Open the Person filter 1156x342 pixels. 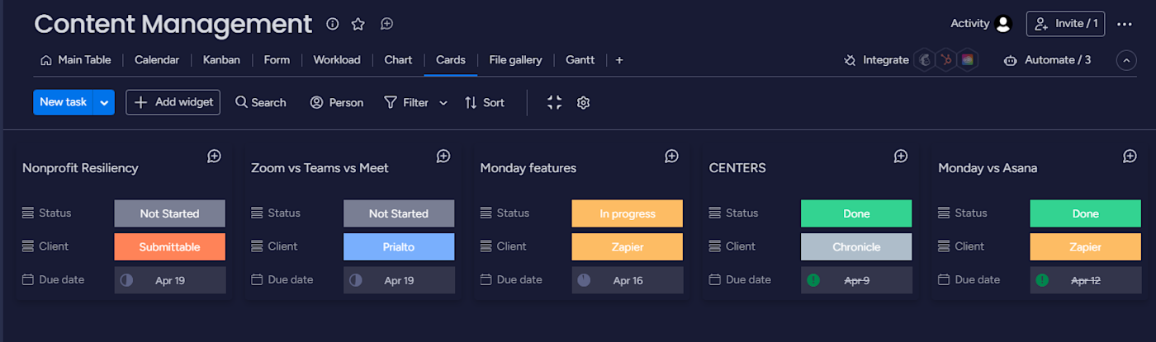coord(337,102)
